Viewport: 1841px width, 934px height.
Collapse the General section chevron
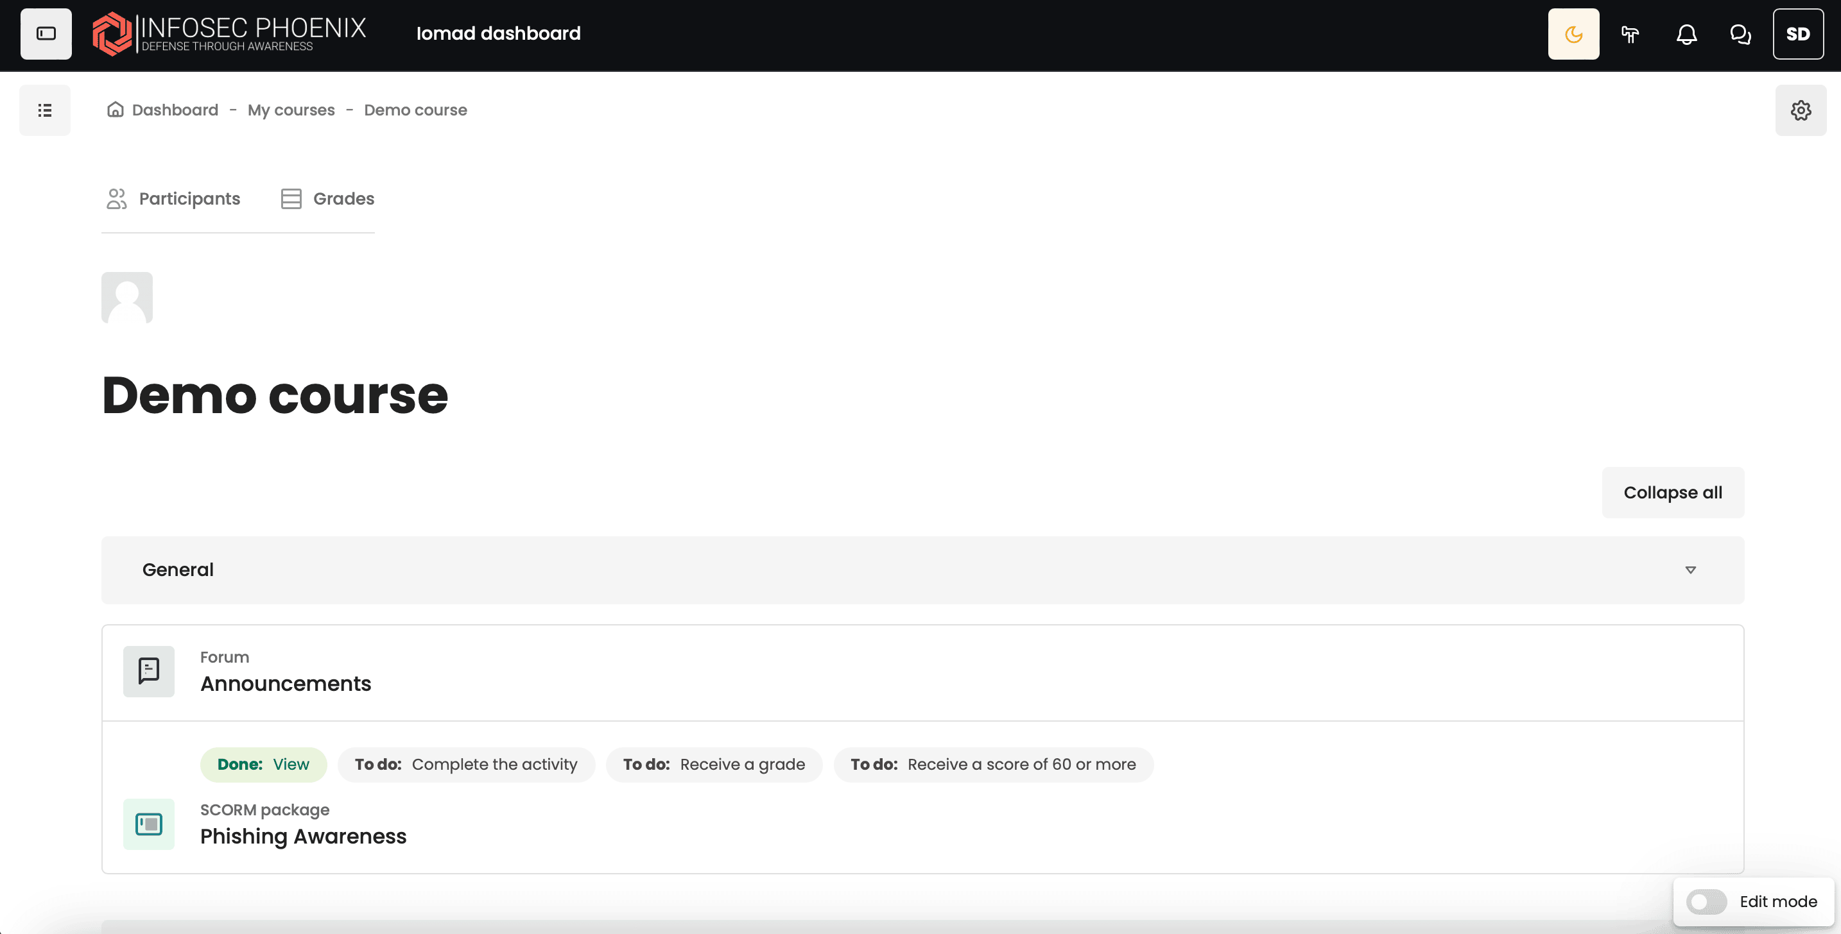pos(1690,570)
